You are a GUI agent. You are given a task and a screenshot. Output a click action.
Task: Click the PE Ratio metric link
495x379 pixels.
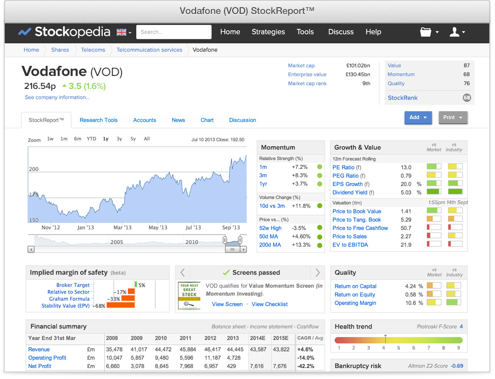pos(344,167)
